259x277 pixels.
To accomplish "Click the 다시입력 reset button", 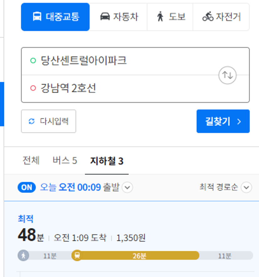I will tap(49, 121).
